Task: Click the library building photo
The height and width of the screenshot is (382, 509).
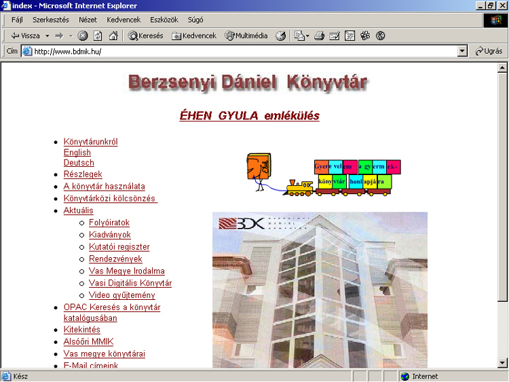Action: tap(320, 290)
